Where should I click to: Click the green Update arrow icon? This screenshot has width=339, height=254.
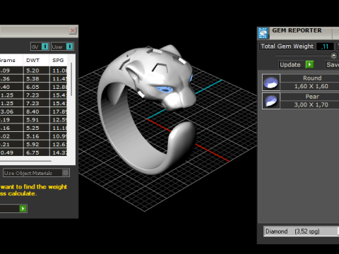309,64
